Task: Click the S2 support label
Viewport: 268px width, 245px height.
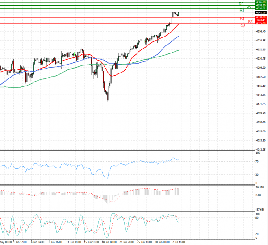Action: coord(250,22)
